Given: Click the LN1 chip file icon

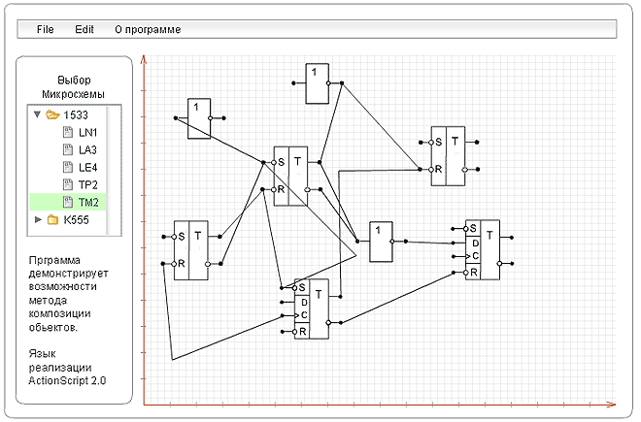Looking at the screenshot, I should pyautogui.click(x=68, y=132).
